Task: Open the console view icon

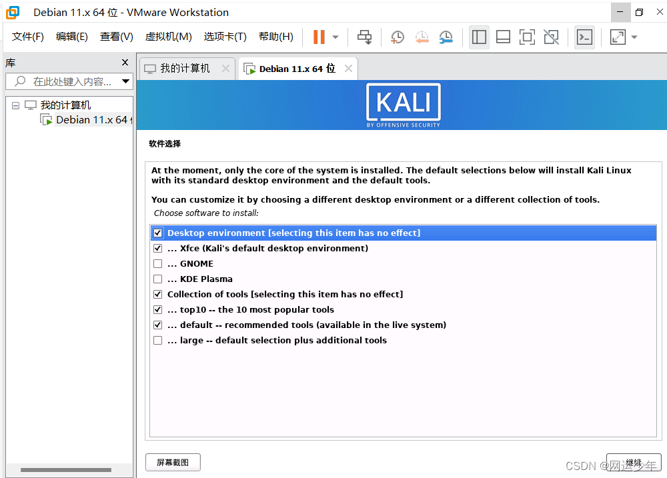Action: click(x=584, y=37)
